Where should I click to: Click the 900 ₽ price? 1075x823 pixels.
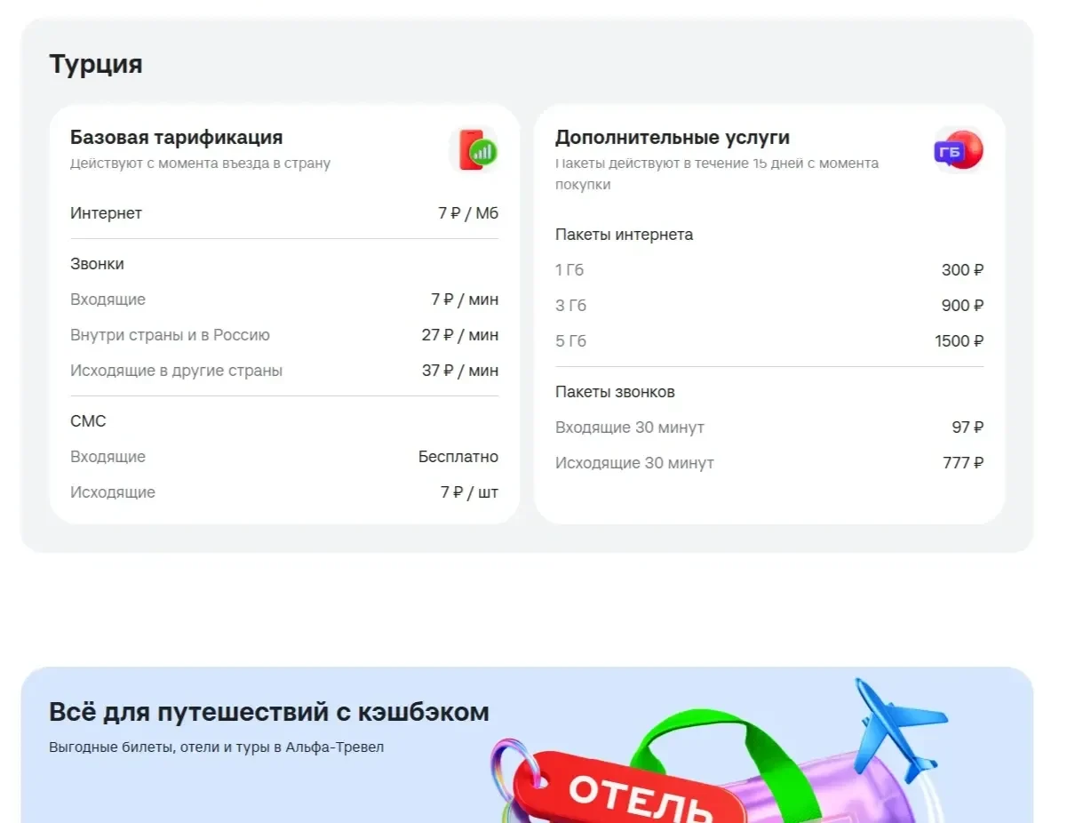(x=962, y=306)
